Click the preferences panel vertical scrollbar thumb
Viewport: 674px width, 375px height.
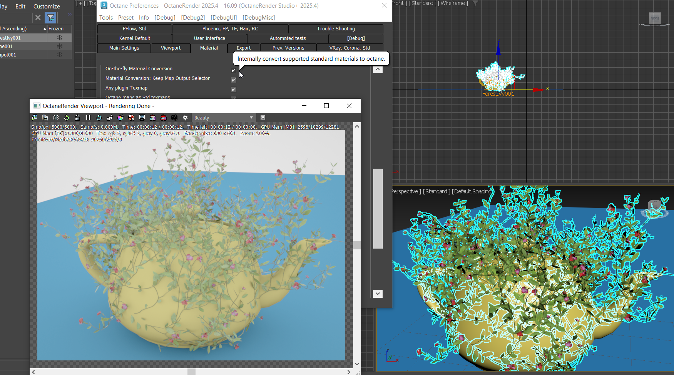378,208
